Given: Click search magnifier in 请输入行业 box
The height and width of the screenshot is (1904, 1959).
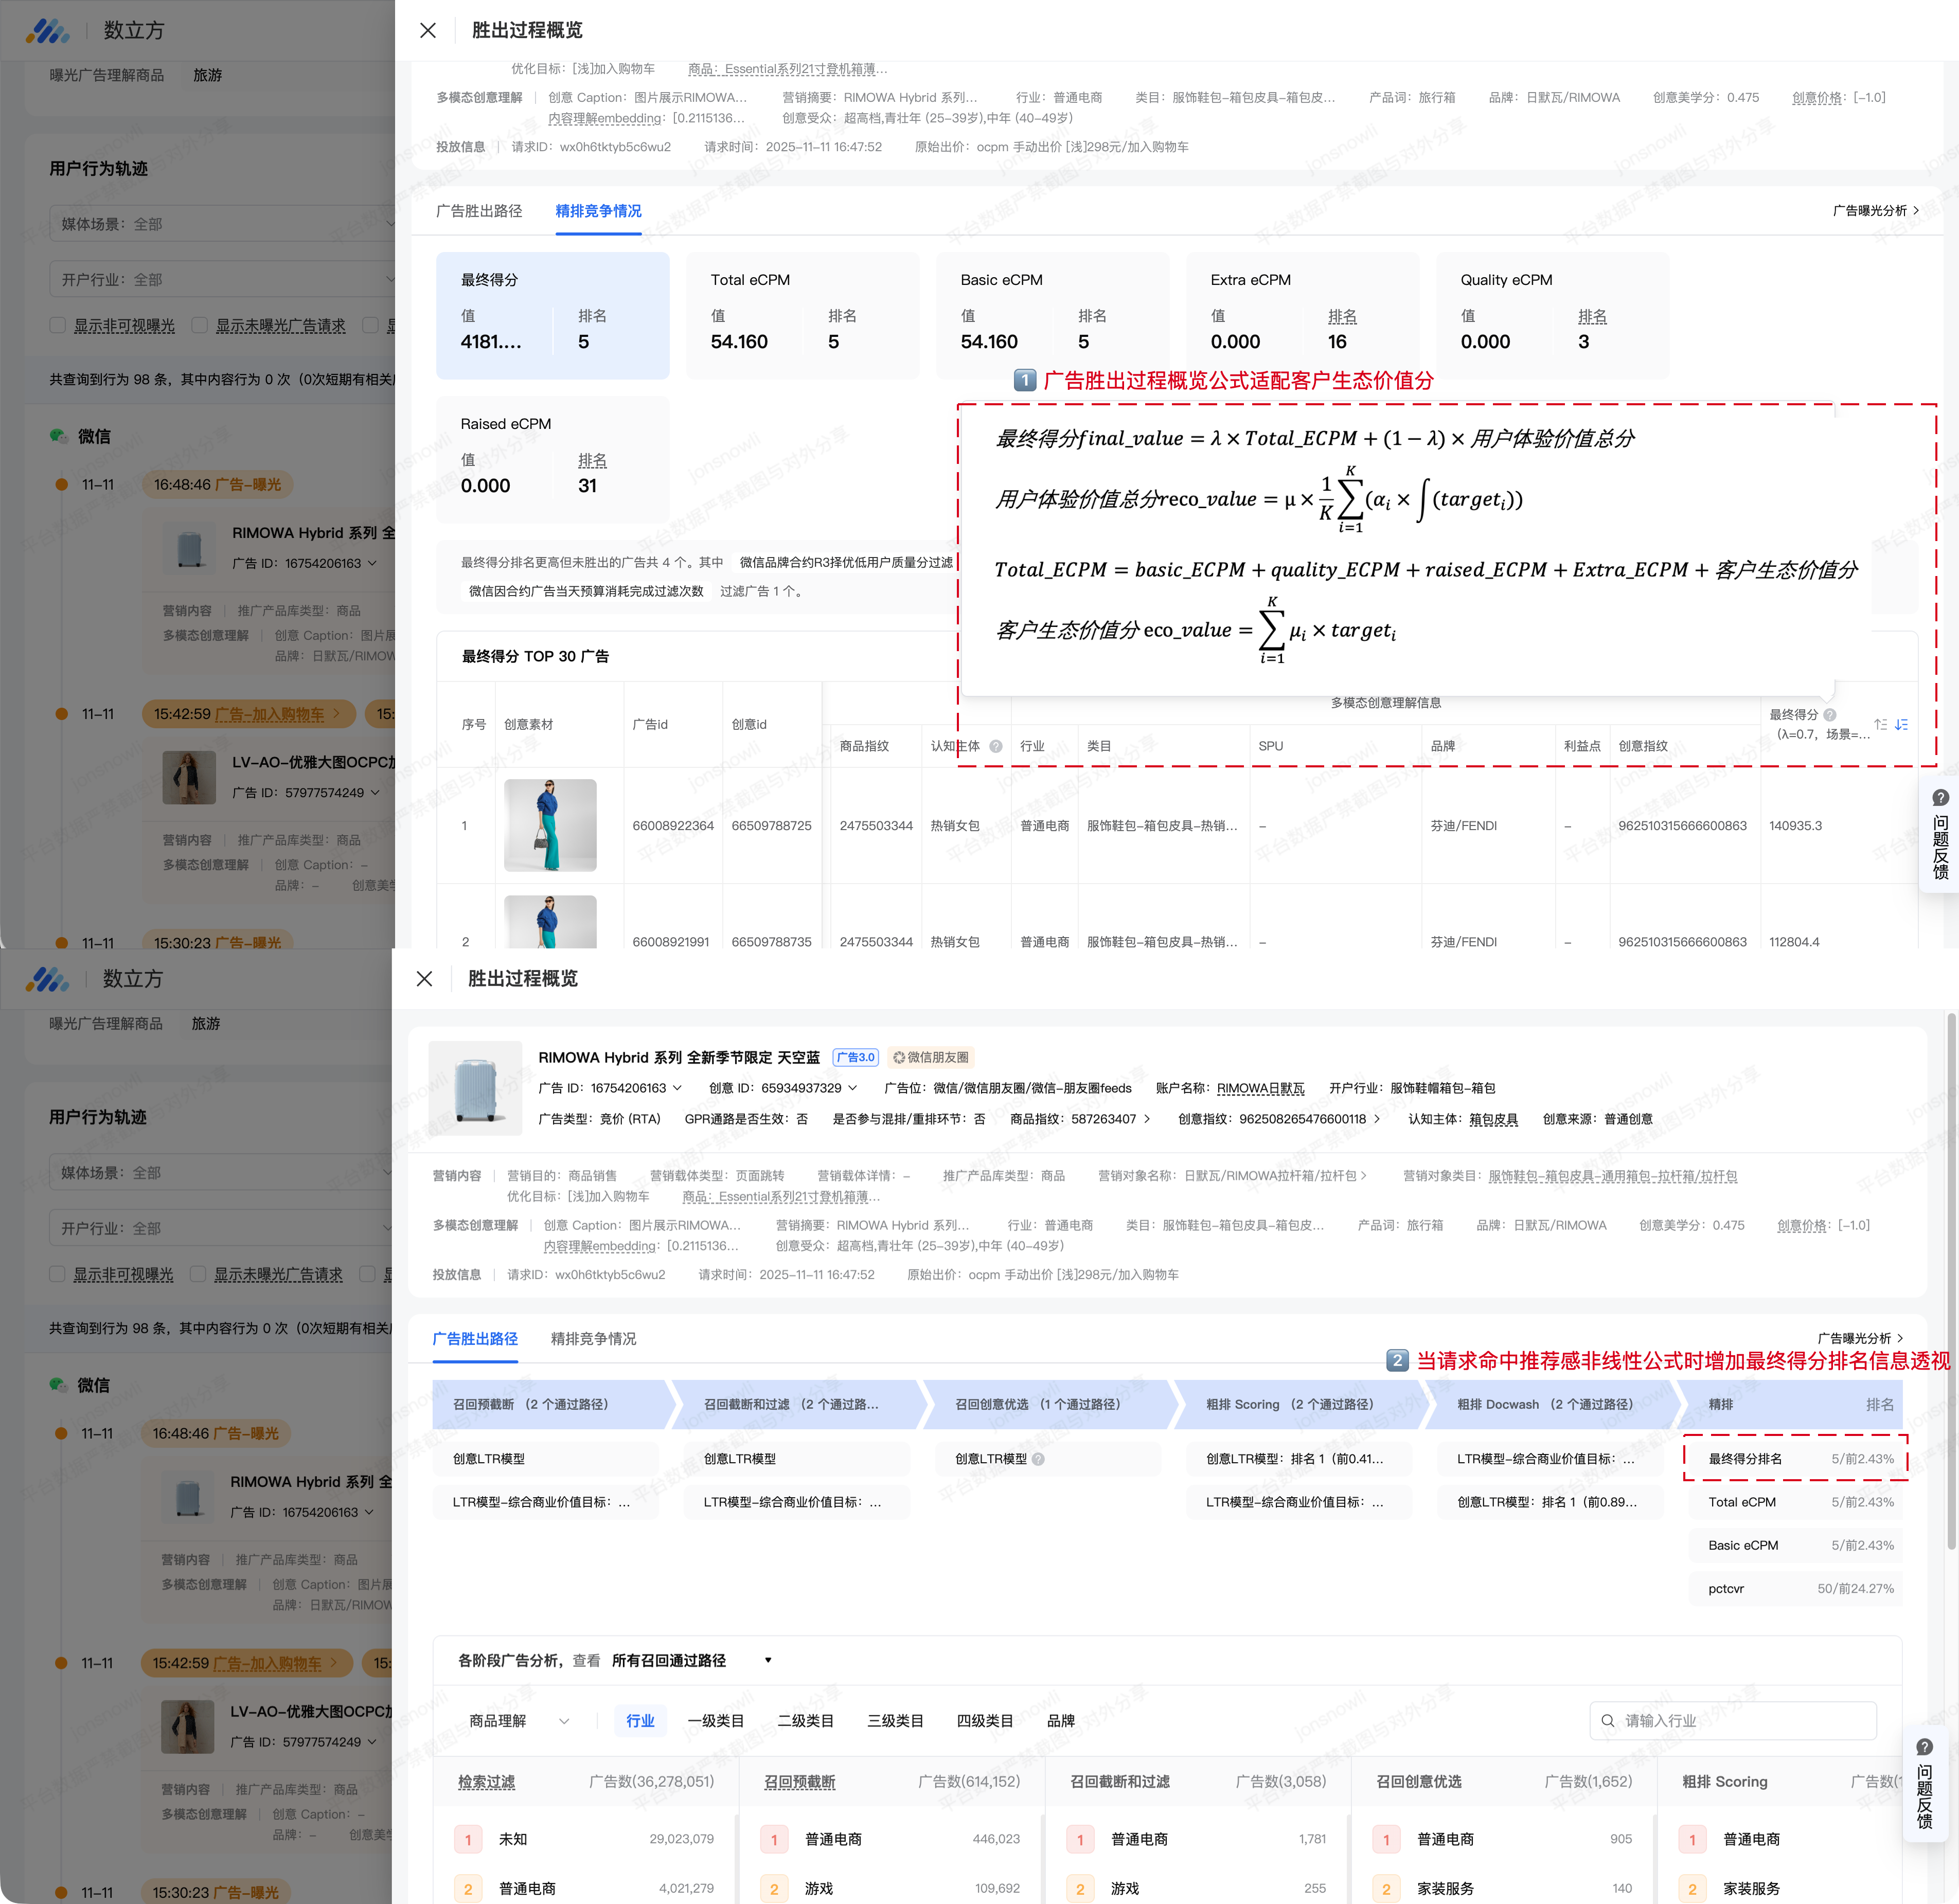Looking at the screenshot, I should pyautogui.click(x=1608, y=1720).
